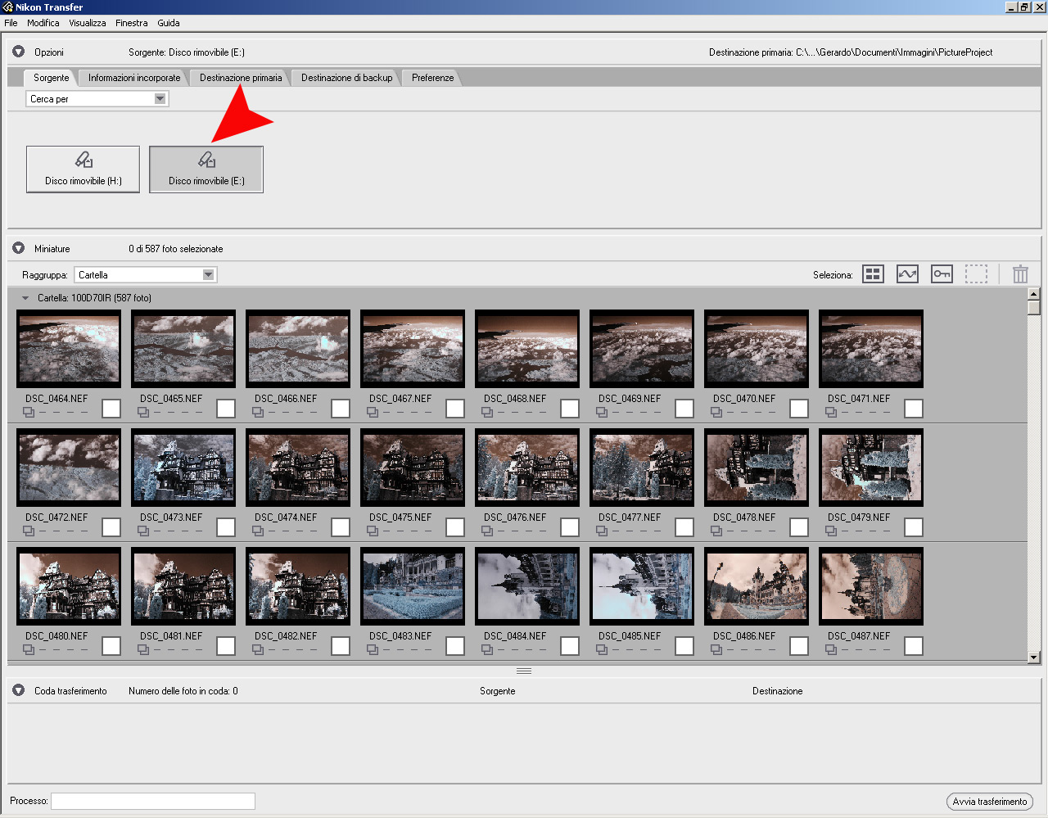This screenshot has width=1048, height=818.
Task: Open the Destinazione di backup tab
Action: click(346, 78)
